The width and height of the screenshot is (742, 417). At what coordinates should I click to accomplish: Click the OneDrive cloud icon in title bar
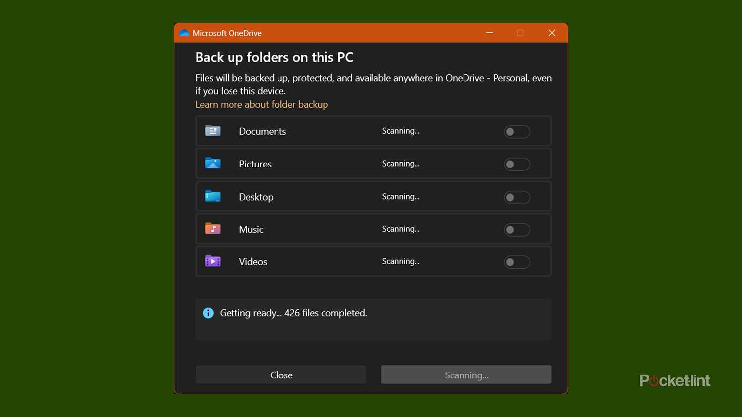pos(184,33)
